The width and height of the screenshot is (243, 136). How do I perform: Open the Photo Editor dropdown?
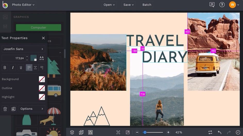23,5
